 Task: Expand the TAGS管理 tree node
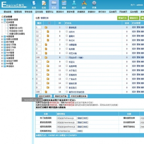tap(2, 53)
